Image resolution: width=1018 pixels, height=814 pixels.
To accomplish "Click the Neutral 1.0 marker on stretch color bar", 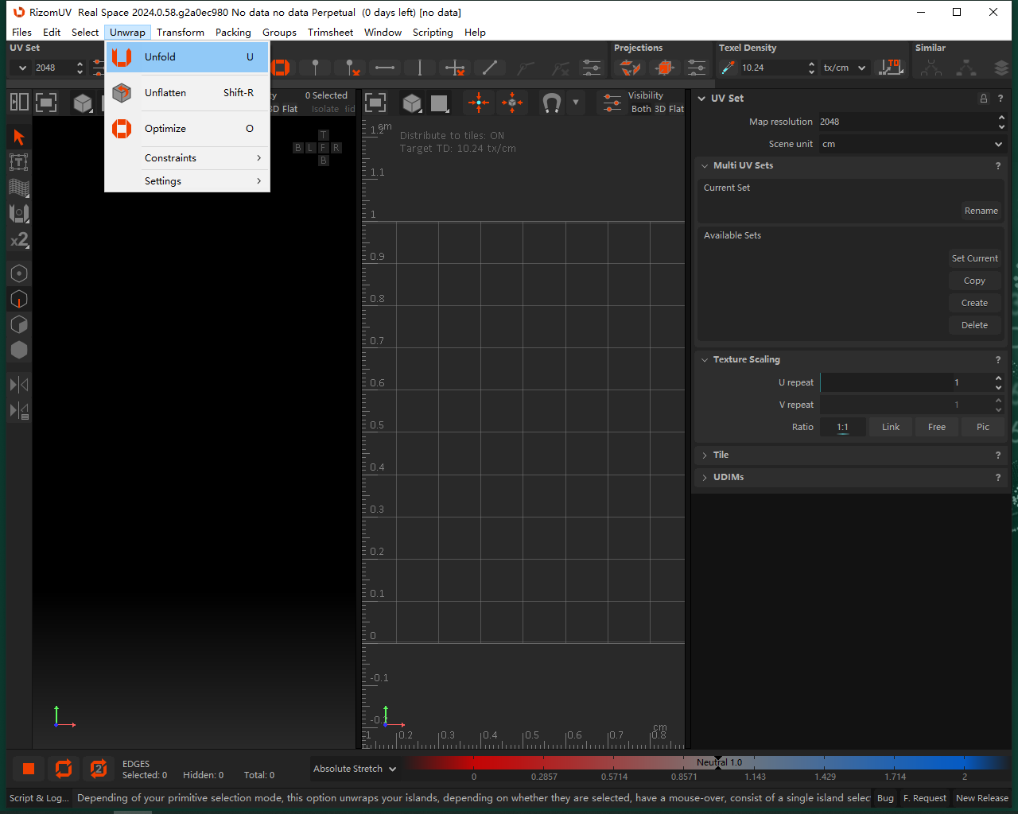I will [x=719, y=762].
